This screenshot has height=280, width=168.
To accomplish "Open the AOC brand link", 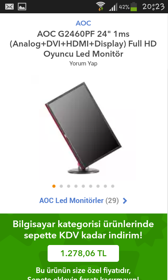I will (83, 23).
